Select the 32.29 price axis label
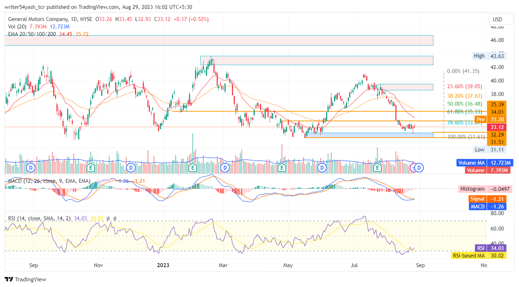The width and height of the screenshot is (519, 287). pyautogui.click(x=496, y=135)
